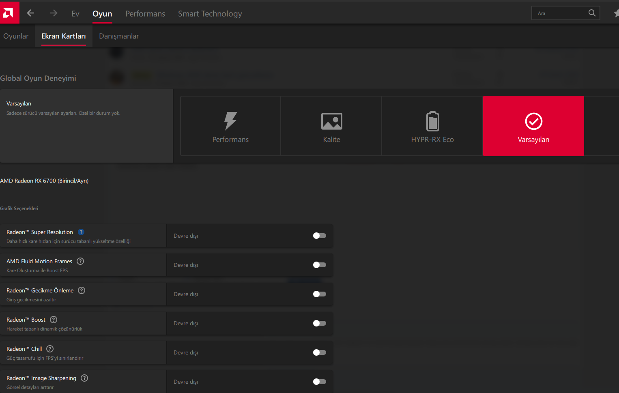
Task: Click the Global Oyun Deneyimi heading
Action: tap(38, 78)
